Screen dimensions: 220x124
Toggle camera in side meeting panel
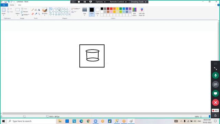pyautogui.click(x=216, y=84)
